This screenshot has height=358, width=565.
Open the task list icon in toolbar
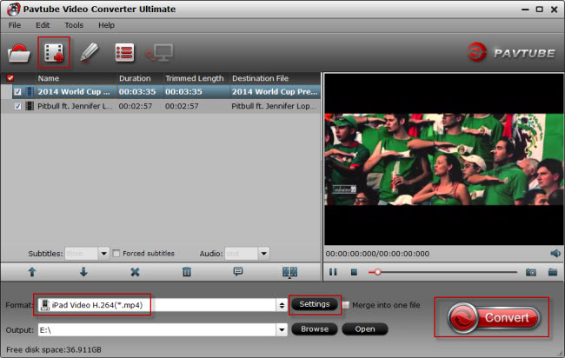tap(124, 52)
